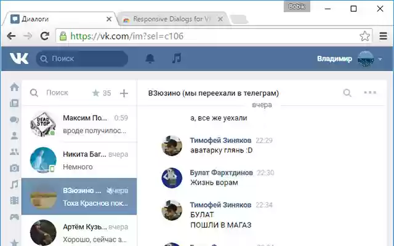Focus the header Поиск search field
The width and height of the screenshot is (394, 246).
tap(82, 59)
